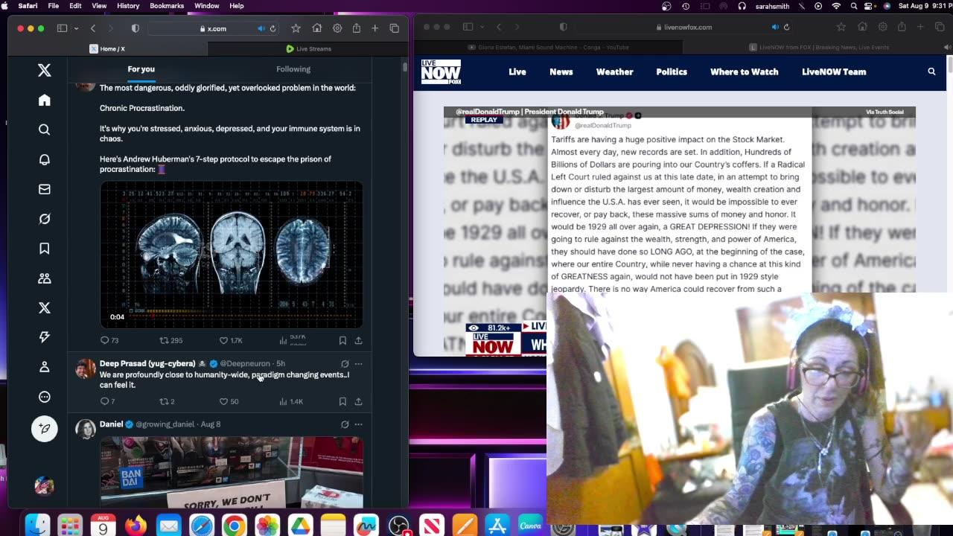This screenshot has height=536, width=953.
Task: Open Premium X icon in sidebar
Action: [x=45, y=307]
